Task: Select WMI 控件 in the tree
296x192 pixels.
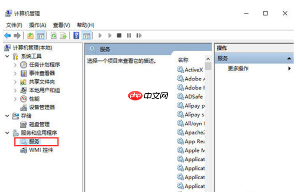Action: coord(41,150)
